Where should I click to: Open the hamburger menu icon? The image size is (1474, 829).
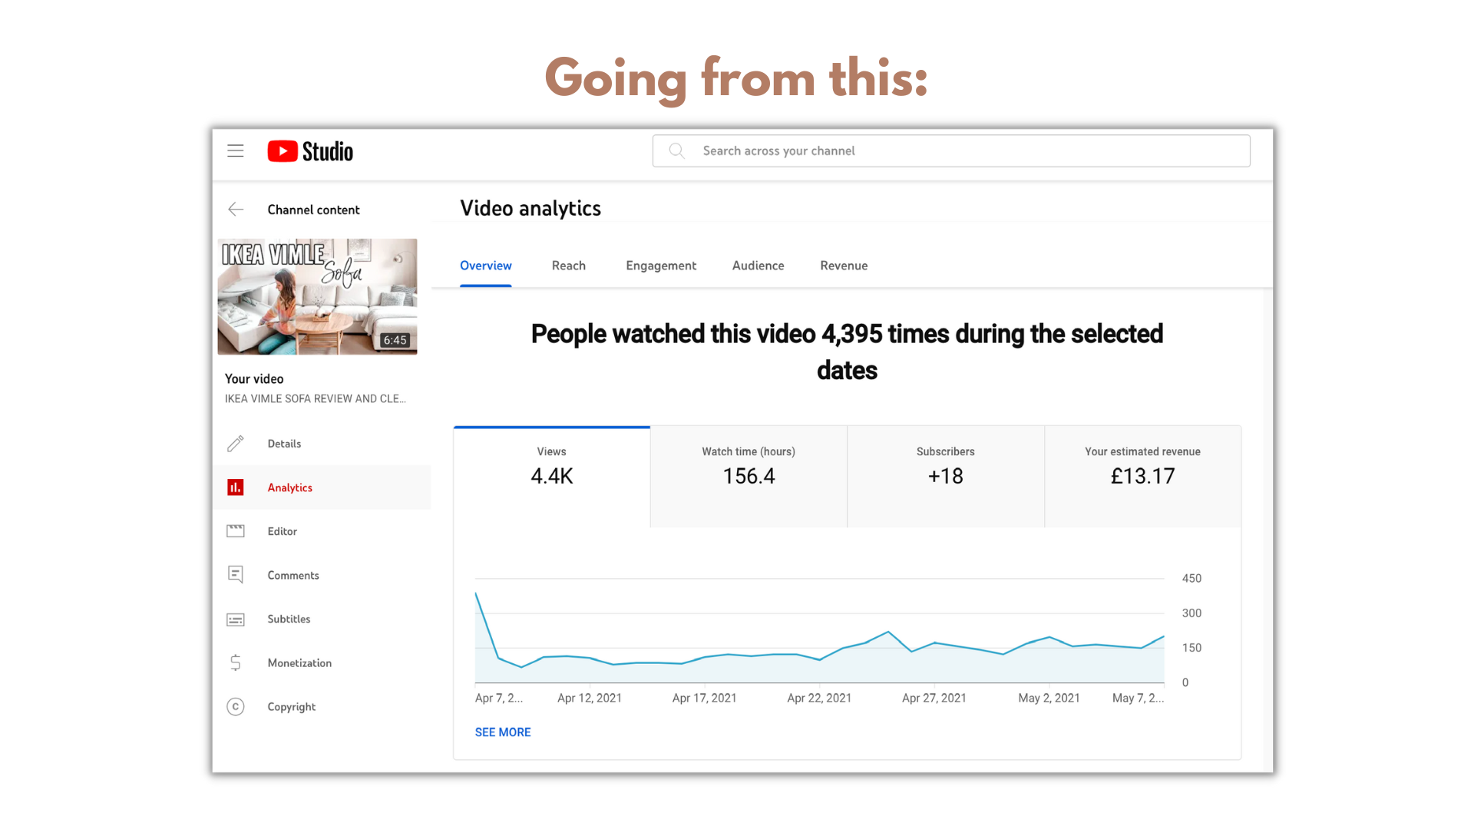pyautogui.click(x=236, y=151)
